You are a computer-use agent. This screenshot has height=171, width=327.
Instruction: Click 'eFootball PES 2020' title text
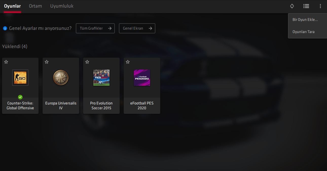coord(142,106)
